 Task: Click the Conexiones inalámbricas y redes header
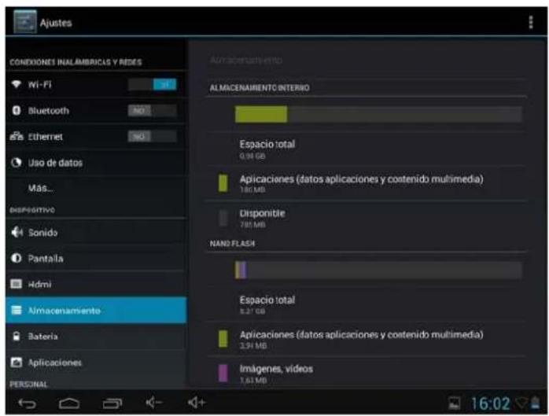pos(76,62)
